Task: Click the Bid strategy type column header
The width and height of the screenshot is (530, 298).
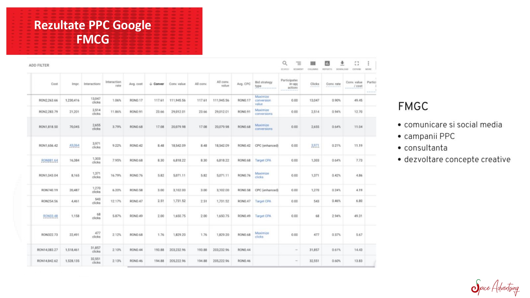Action: click(263, 84)
